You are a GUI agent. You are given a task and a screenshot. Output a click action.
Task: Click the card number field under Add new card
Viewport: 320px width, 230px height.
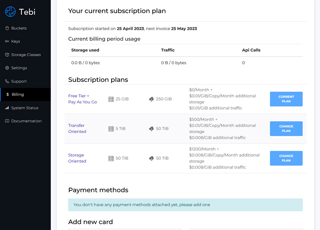coord(125,230)
